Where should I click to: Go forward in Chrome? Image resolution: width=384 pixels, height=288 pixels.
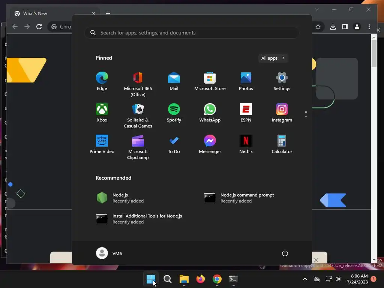pos(27,27)
